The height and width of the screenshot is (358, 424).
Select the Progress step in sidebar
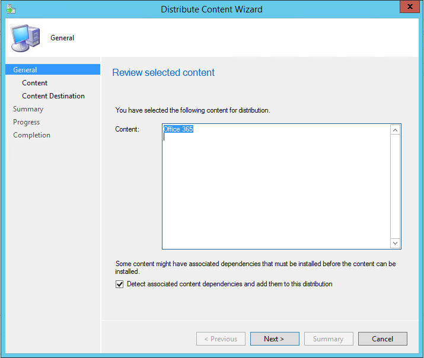pyautogui.click(x=26, y=122)
